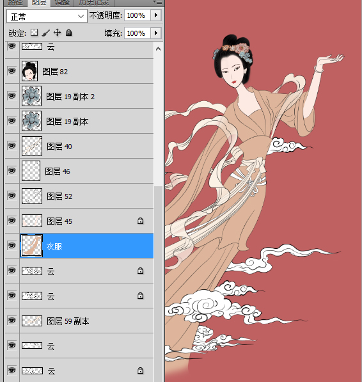Open the 填充 slider arrow
Image resolution: width=362 pixels, height=382 pixels.
point(156,33)
